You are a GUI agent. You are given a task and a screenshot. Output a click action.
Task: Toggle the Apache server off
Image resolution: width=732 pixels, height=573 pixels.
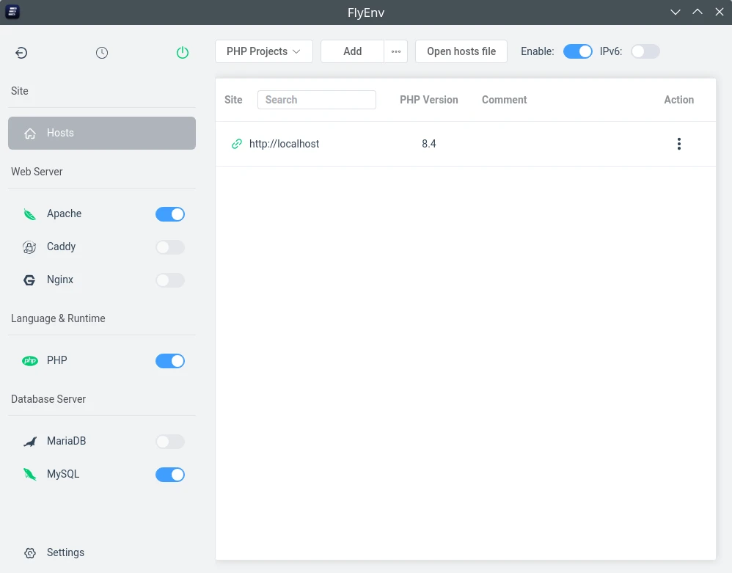pyautogui.click(x=170, y=213)
